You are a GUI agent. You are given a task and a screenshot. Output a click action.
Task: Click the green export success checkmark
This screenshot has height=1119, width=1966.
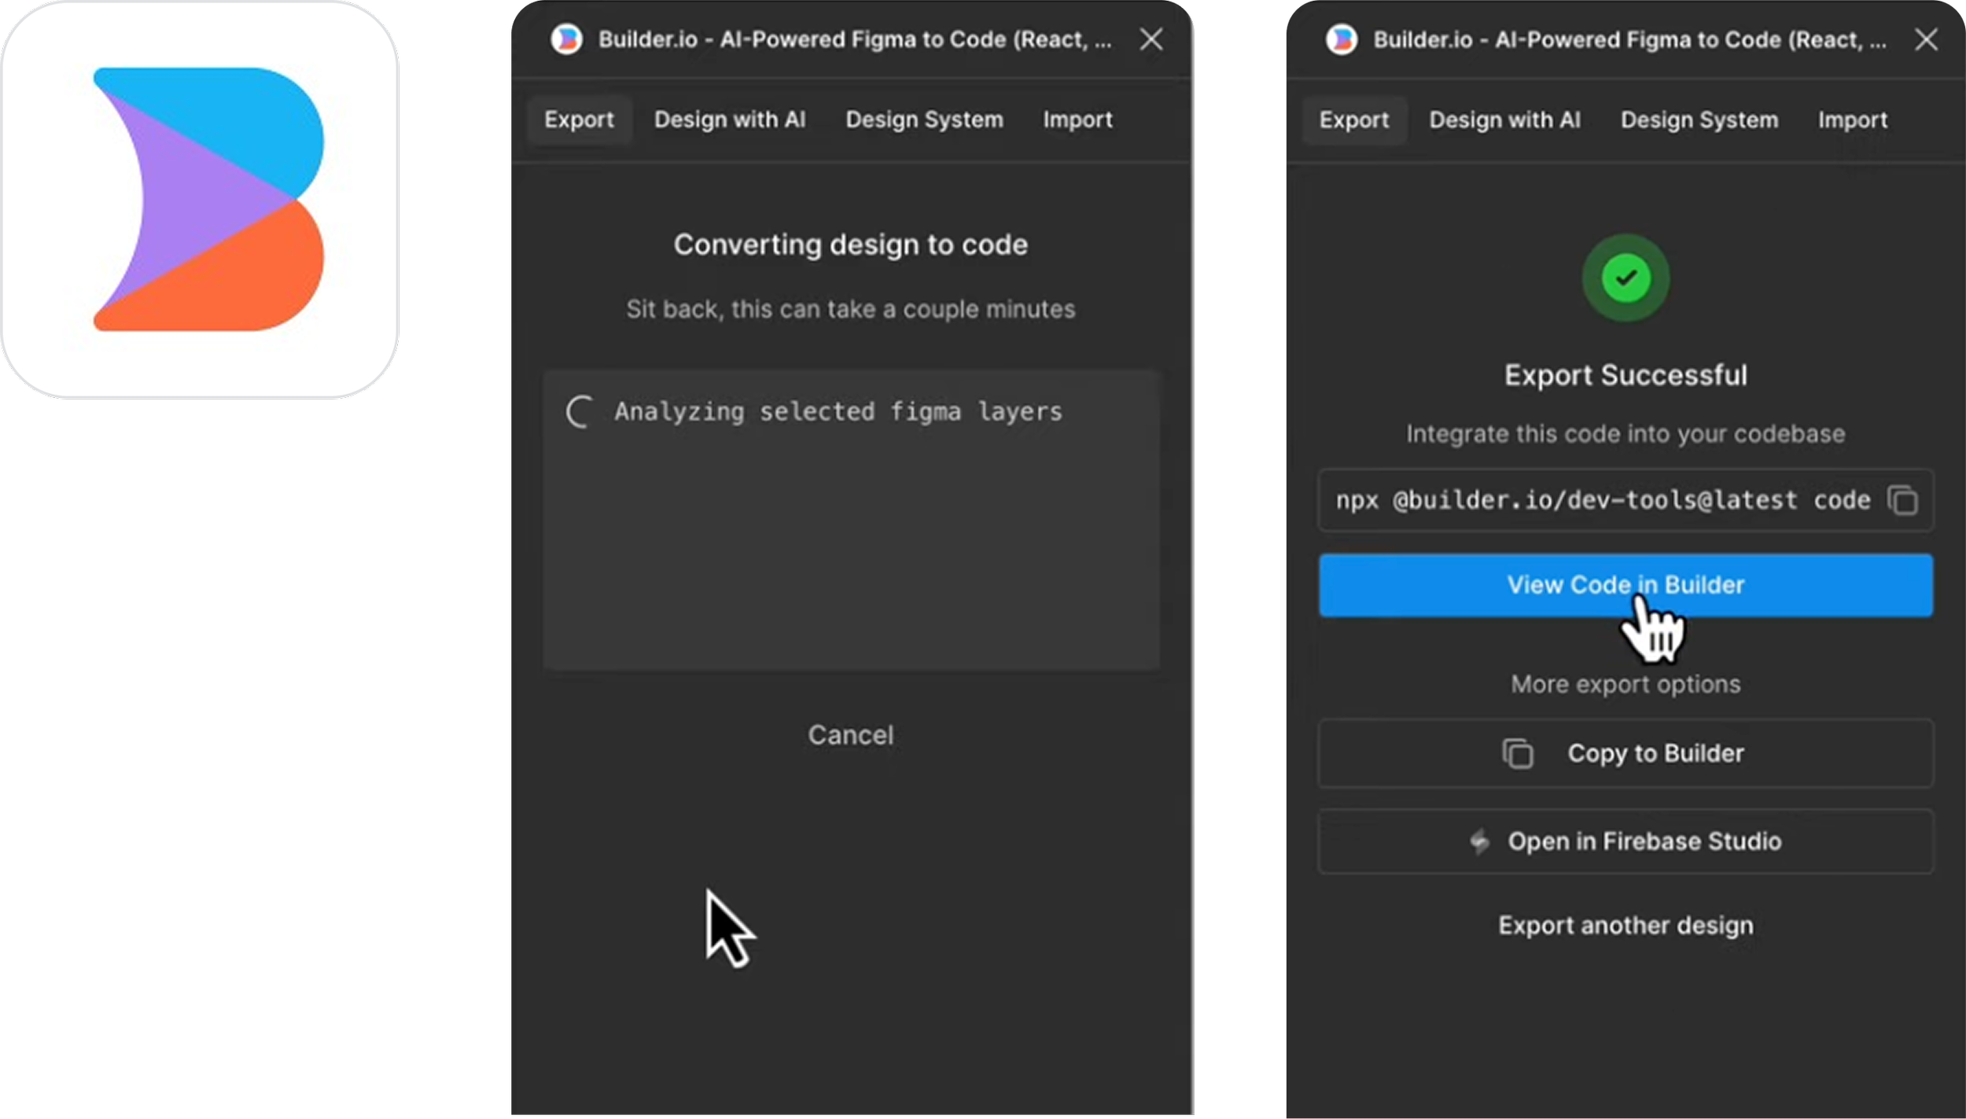coord(1625,278)
